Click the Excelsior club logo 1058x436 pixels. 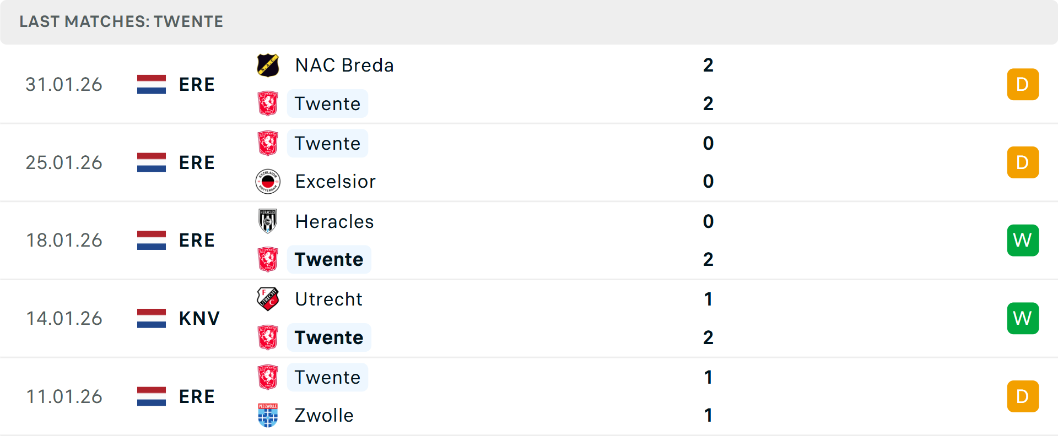click(x=268, y=181)
